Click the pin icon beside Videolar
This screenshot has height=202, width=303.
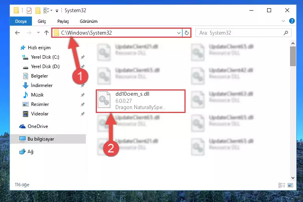[82, 114]
